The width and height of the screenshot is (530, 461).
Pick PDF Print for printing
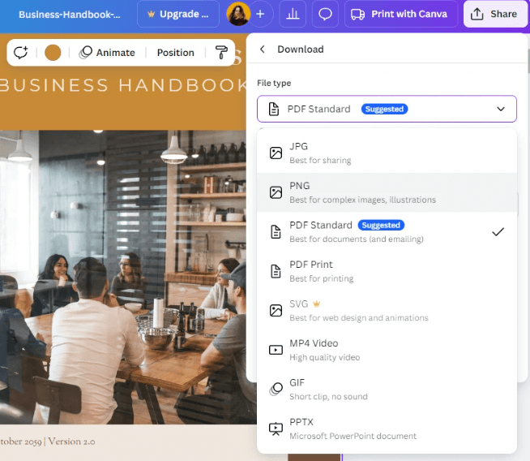[387, 271]
